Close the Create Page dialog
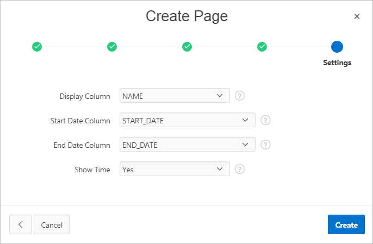Image resolution: width=373 pixels, height=244 pixels. tap(357, 16)
